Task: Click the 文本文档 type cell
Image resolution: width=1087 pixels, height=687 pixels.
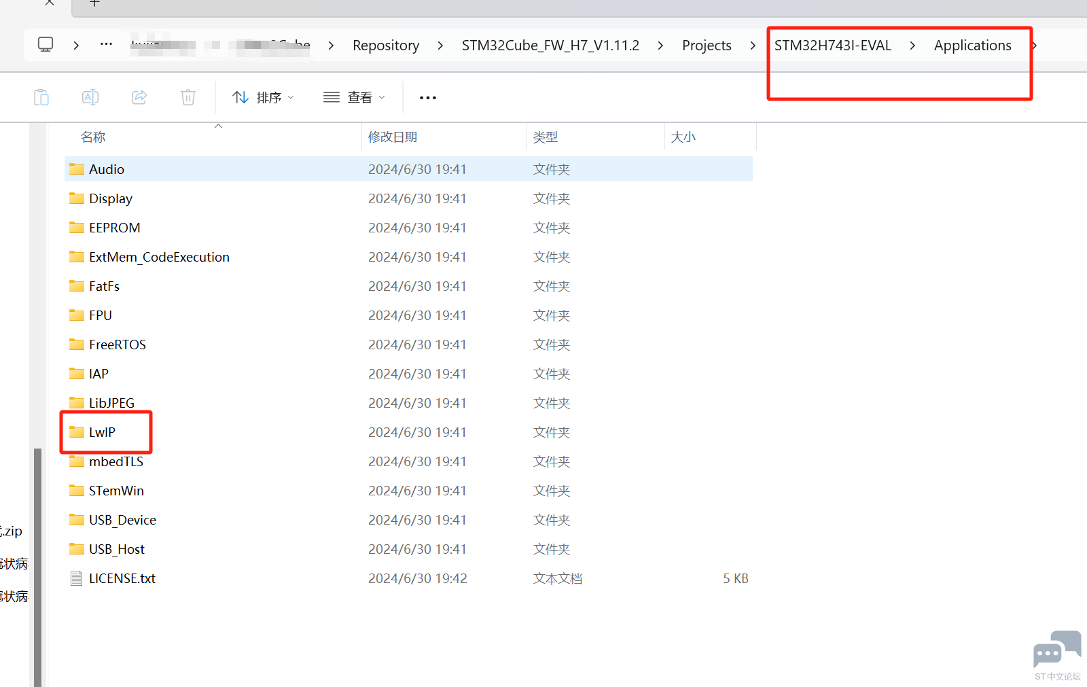Action: pyautogui.click(x=558, y=578)
